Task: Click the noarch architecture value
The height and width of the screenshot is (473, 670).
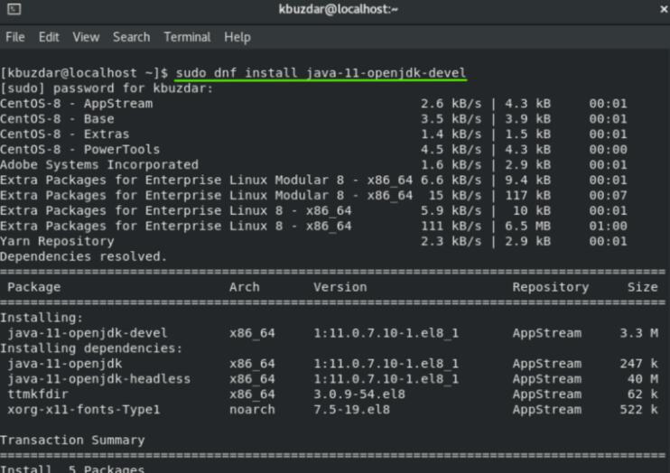Action: click(252, 409)
